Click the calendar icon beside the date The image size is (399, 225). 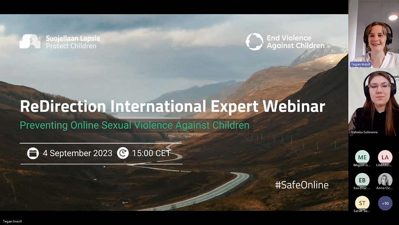click(x=33, y=153)
